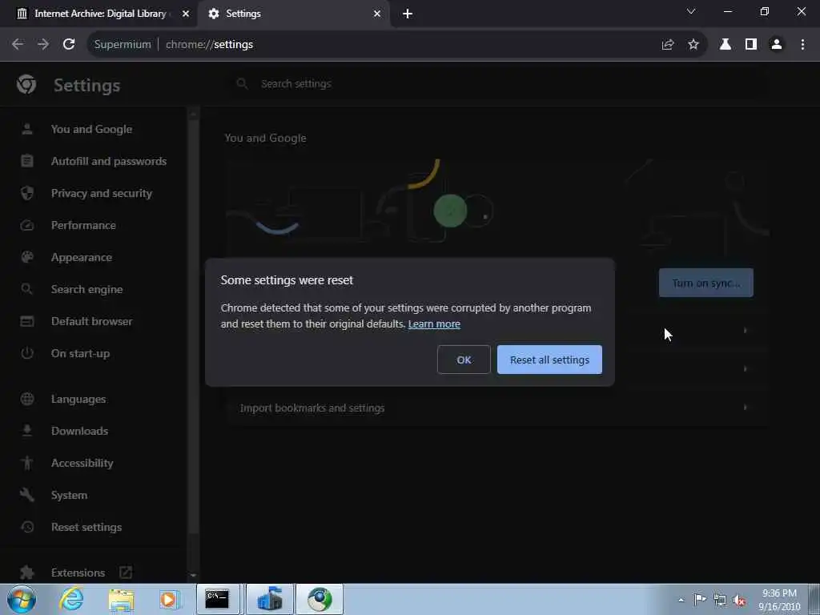Click the Turn on sync button
The image size is (820, 615).
click(x=706, y=283)
